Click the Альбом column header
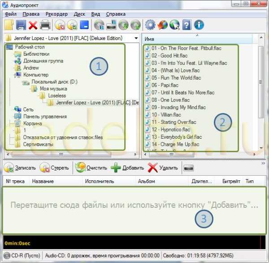The image size is (269, 263). [161, 181]
